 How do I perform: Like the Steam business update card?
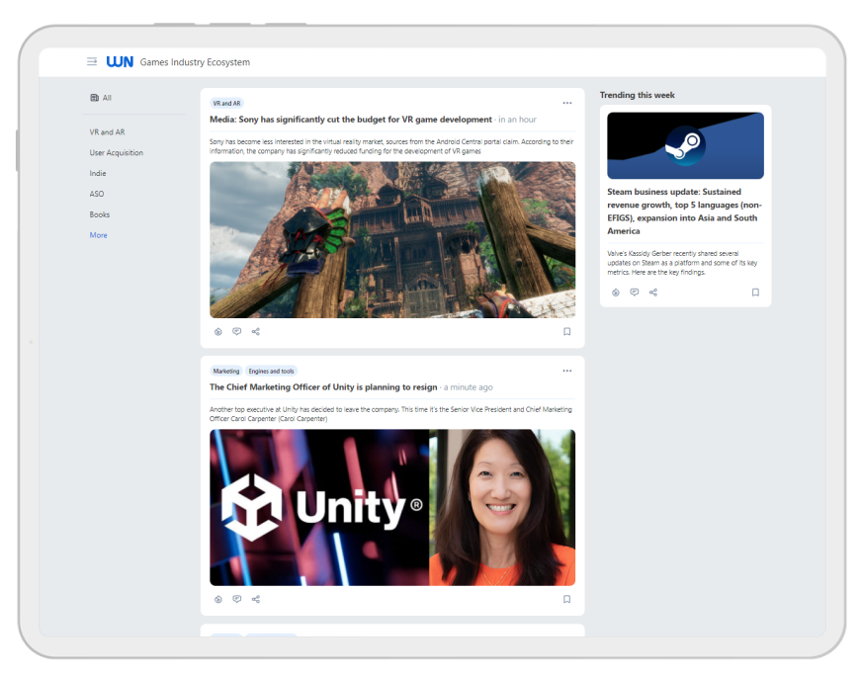[616, 293]
